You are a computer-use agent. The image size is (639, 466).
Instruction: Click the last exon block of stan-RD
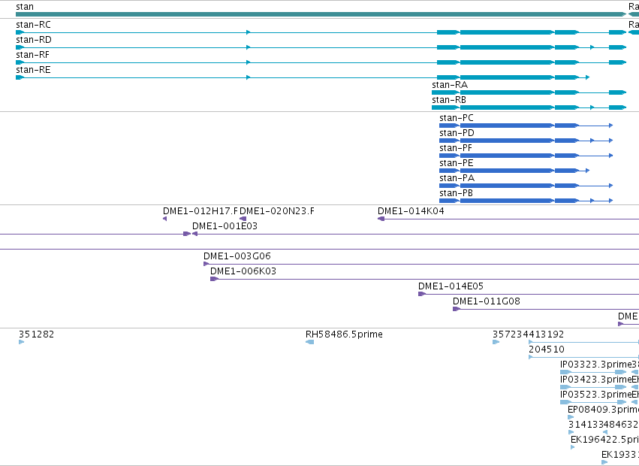(617, 47)
